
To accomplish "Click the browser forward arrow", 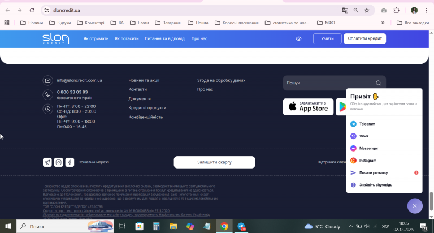I will tap(19, 10).
